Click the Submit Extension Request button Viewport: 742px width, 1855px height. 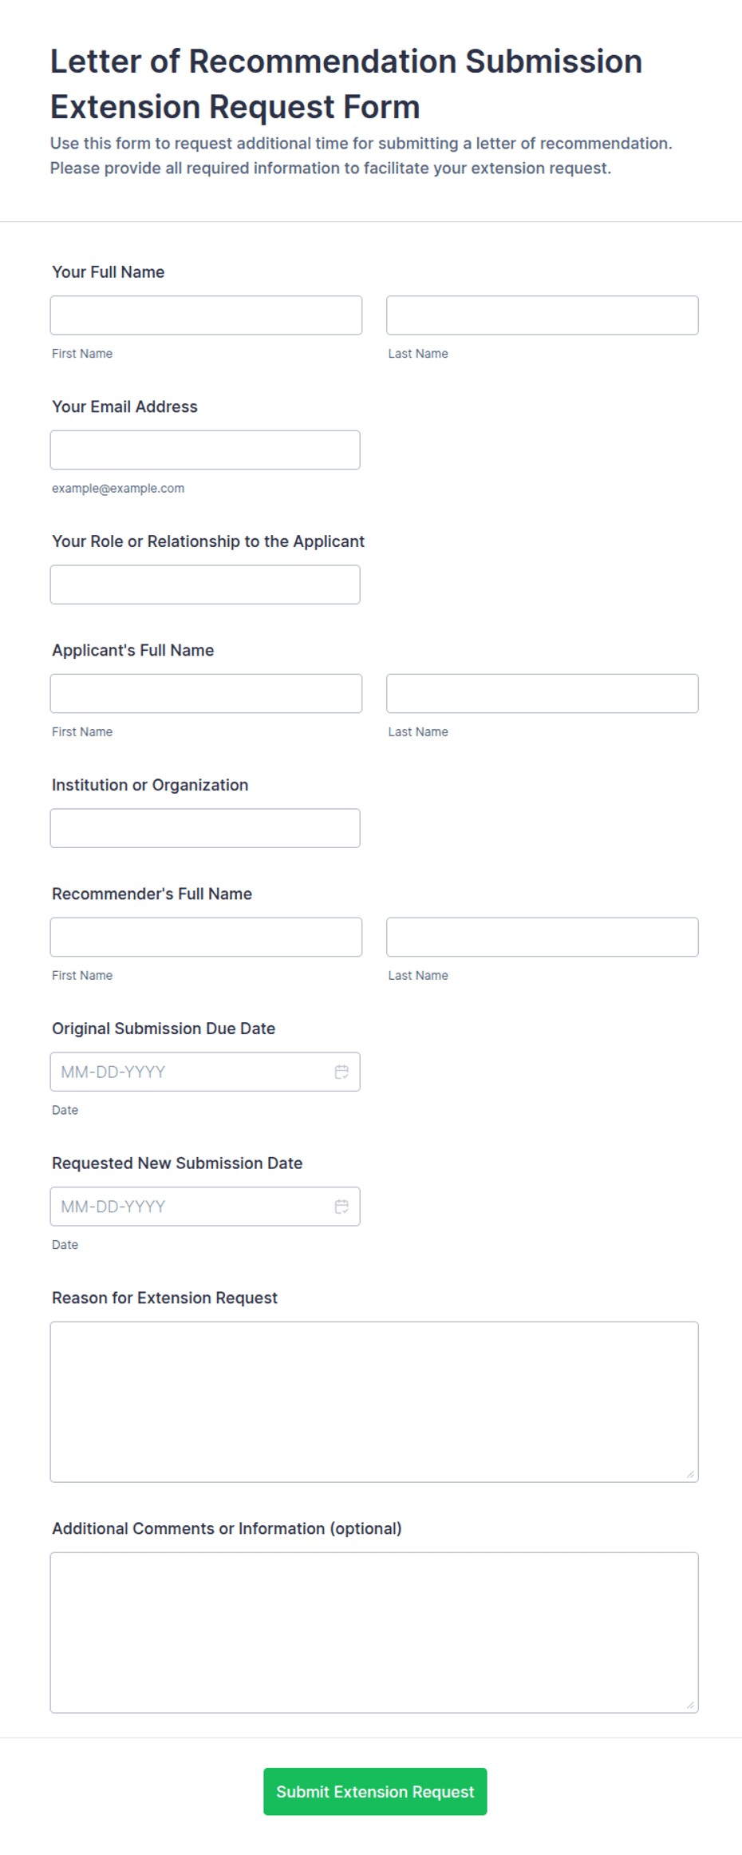375,1791
